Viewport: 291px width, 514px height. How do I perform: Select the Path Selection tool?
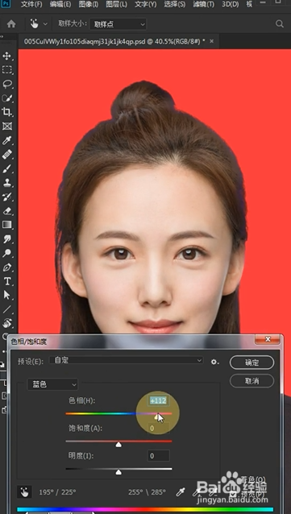click(7, 295)
